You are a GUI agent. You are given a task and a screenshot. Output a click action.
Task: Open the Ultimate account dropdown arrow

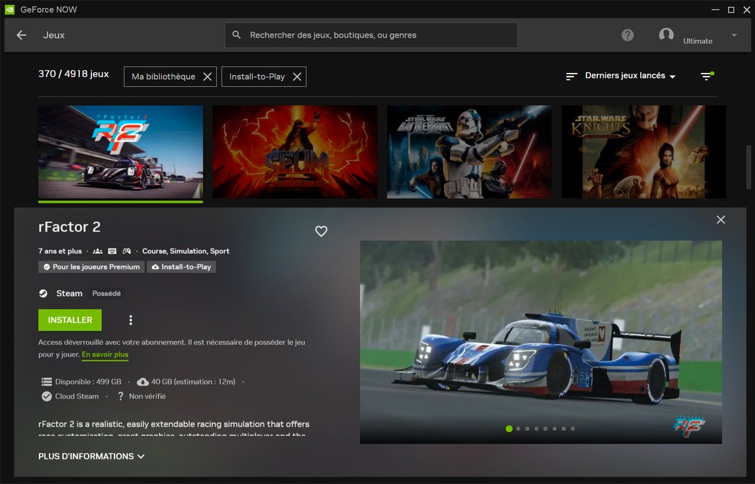tap(734, 35)
